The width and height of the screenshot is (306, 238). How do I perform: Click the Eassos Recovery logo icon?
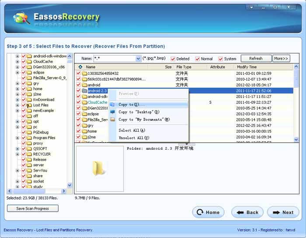click(21, 18)
